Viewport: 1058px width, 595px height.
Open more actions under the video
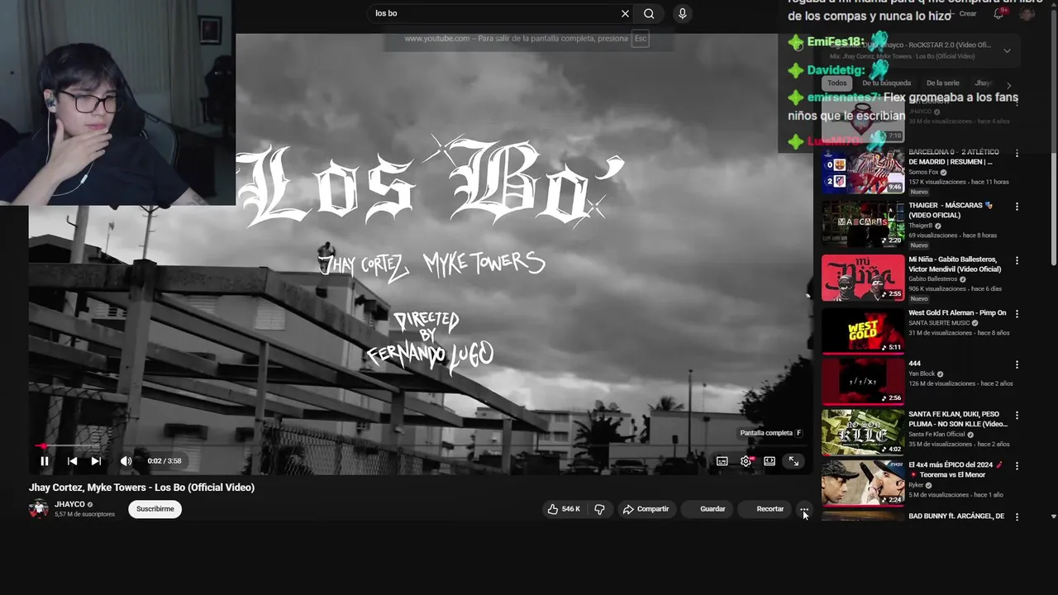click(x=804, y=509)
